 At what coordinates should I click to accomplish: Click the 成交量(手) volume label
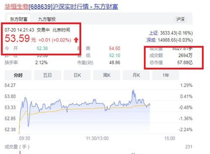pos(17,147)
